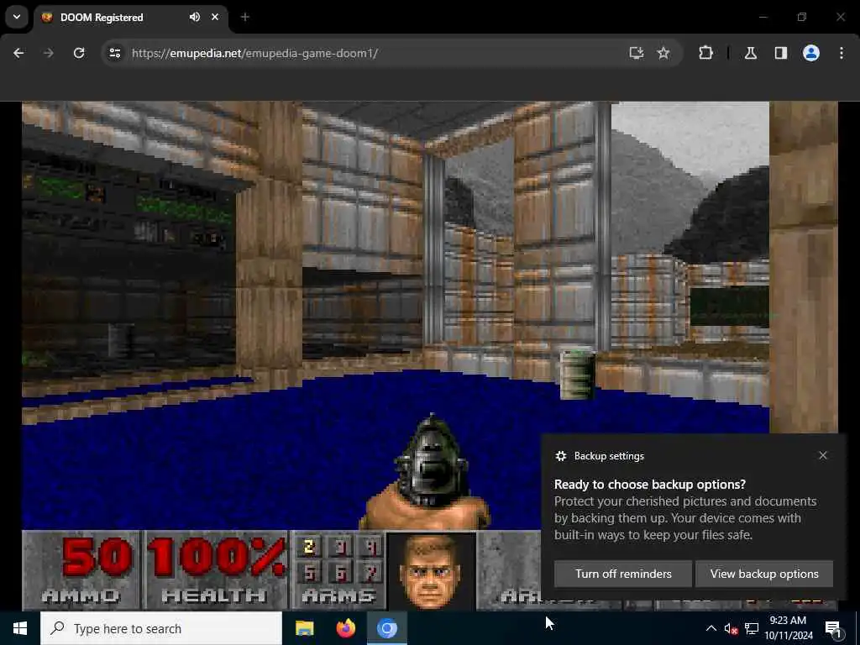Open File Explorer from taskbar

(304, 628)
